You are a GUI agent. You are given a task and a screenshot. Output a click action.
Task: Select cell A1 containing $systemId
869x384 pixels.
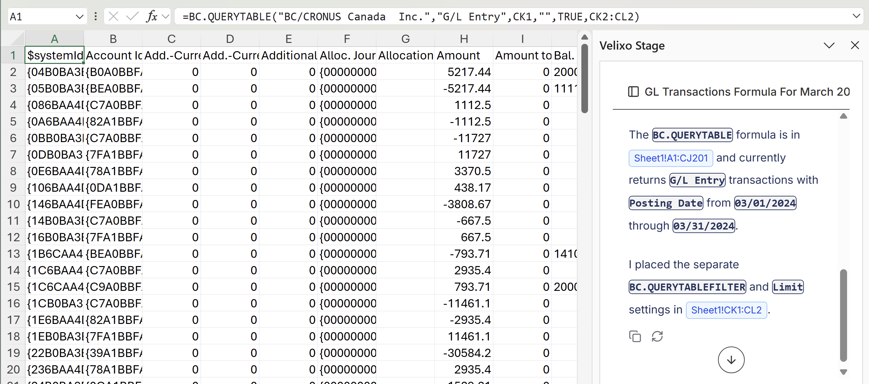[x=54, y=55]
